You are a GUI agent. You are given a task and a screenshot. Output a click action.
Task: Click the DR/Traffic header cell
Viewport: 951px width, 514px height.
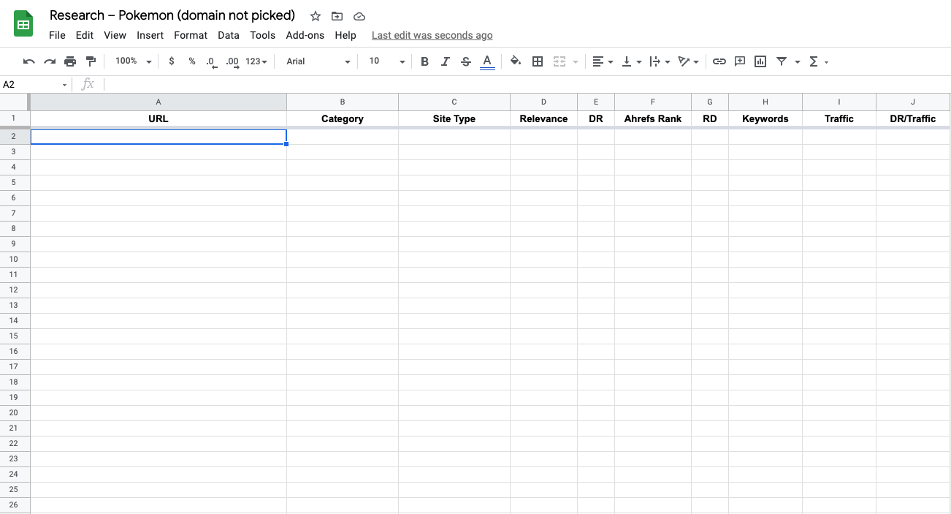click(913, 118)
